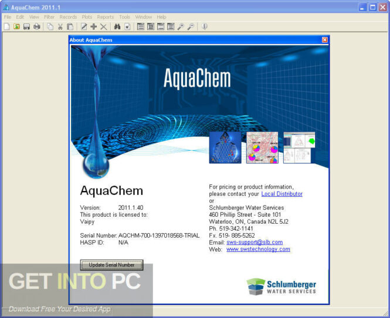Open the Reports menu

(105, 17)
